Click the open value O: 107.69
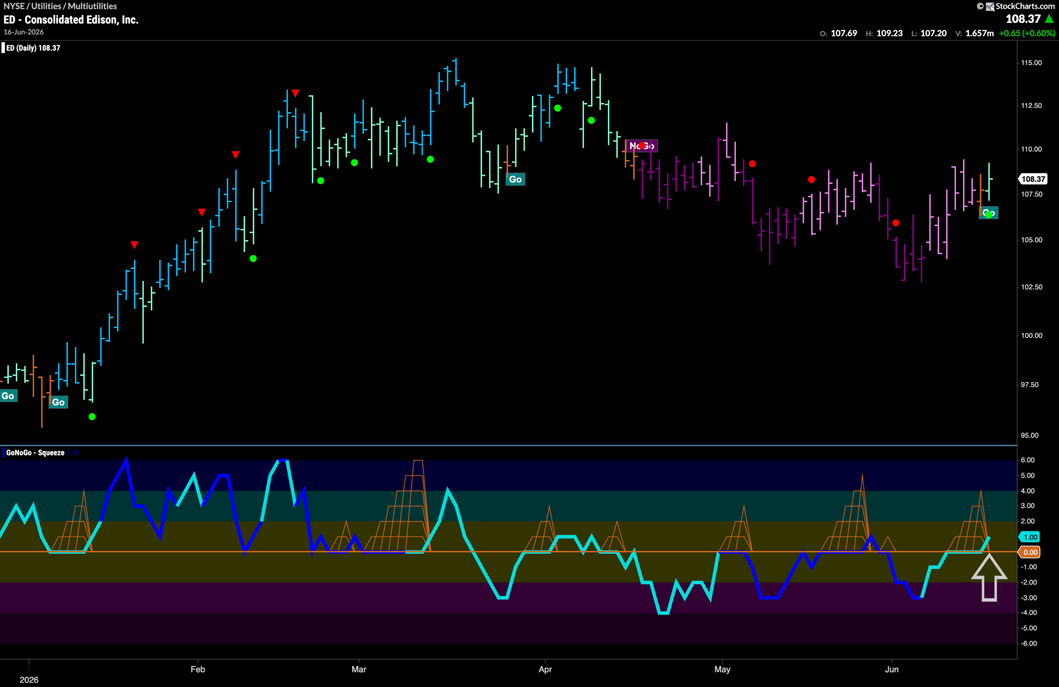The image size is (1059, 687). pos(838,34)
